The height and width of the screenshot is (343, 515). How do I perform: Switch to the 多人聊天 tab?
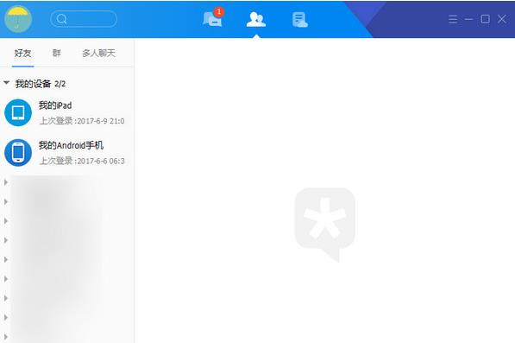[x=98, y=53]
